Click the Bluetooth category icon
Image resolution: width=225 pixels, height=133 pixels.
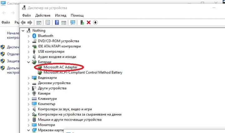pyautogui.click(x=34, y=36)
